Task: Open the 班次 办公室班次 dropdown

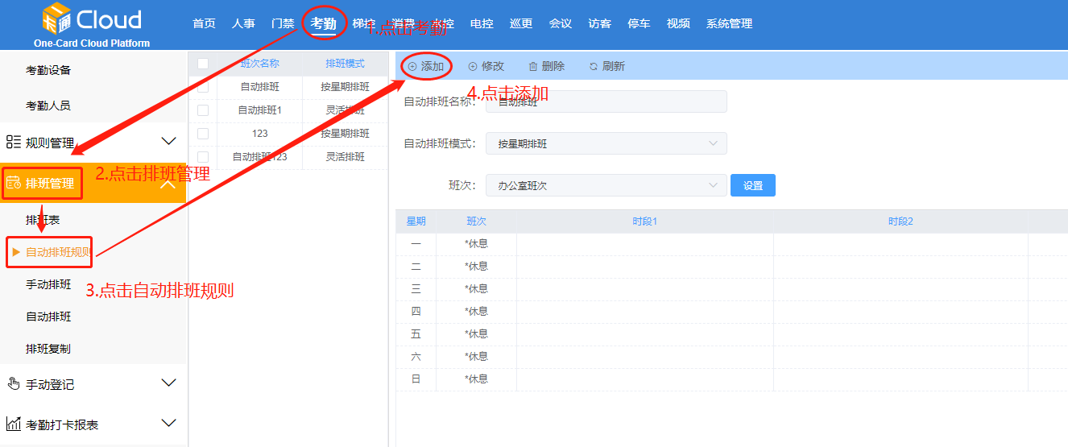Action: [x=606, y=185]
